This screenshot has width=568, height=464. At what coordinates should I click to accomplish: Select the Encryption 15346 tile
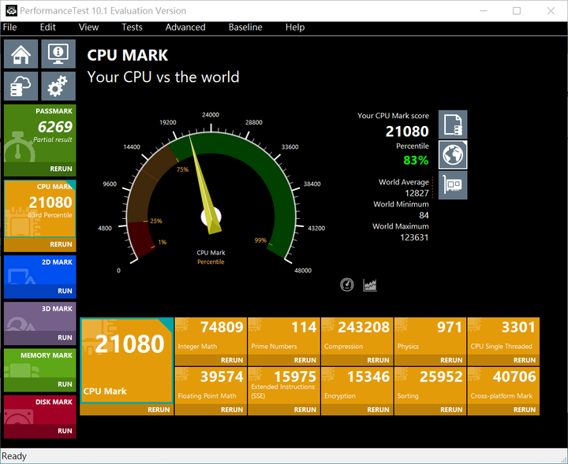pyautogui.click(x=357, y=385)
